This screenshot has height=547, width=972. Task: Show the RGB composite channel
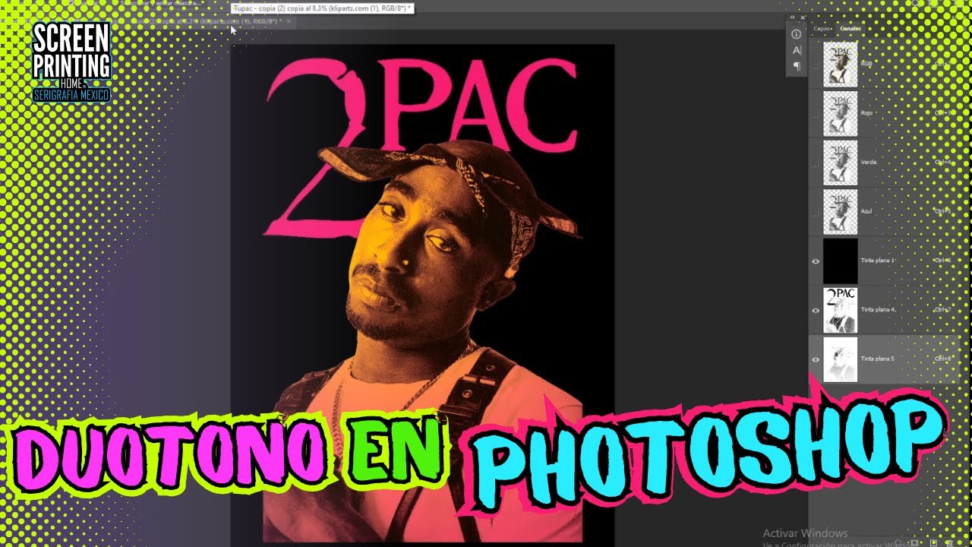click(816, 64)
